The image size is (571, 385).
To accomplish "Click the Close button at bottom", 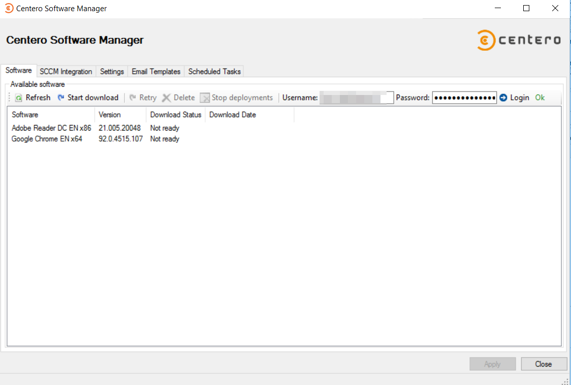I will [x=544, y=364].
